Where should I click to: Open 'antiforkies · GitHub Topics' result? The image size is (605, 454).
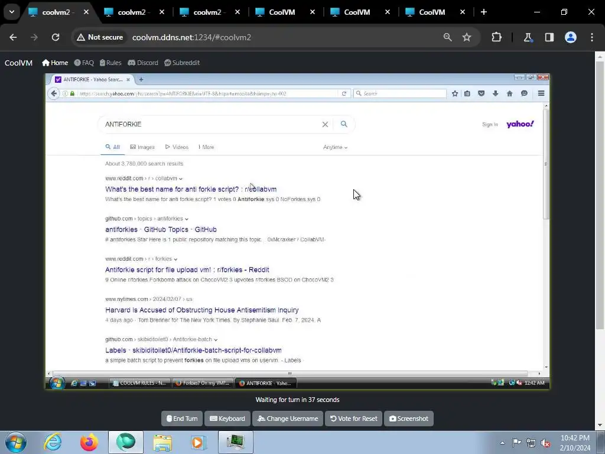(161, 229)
